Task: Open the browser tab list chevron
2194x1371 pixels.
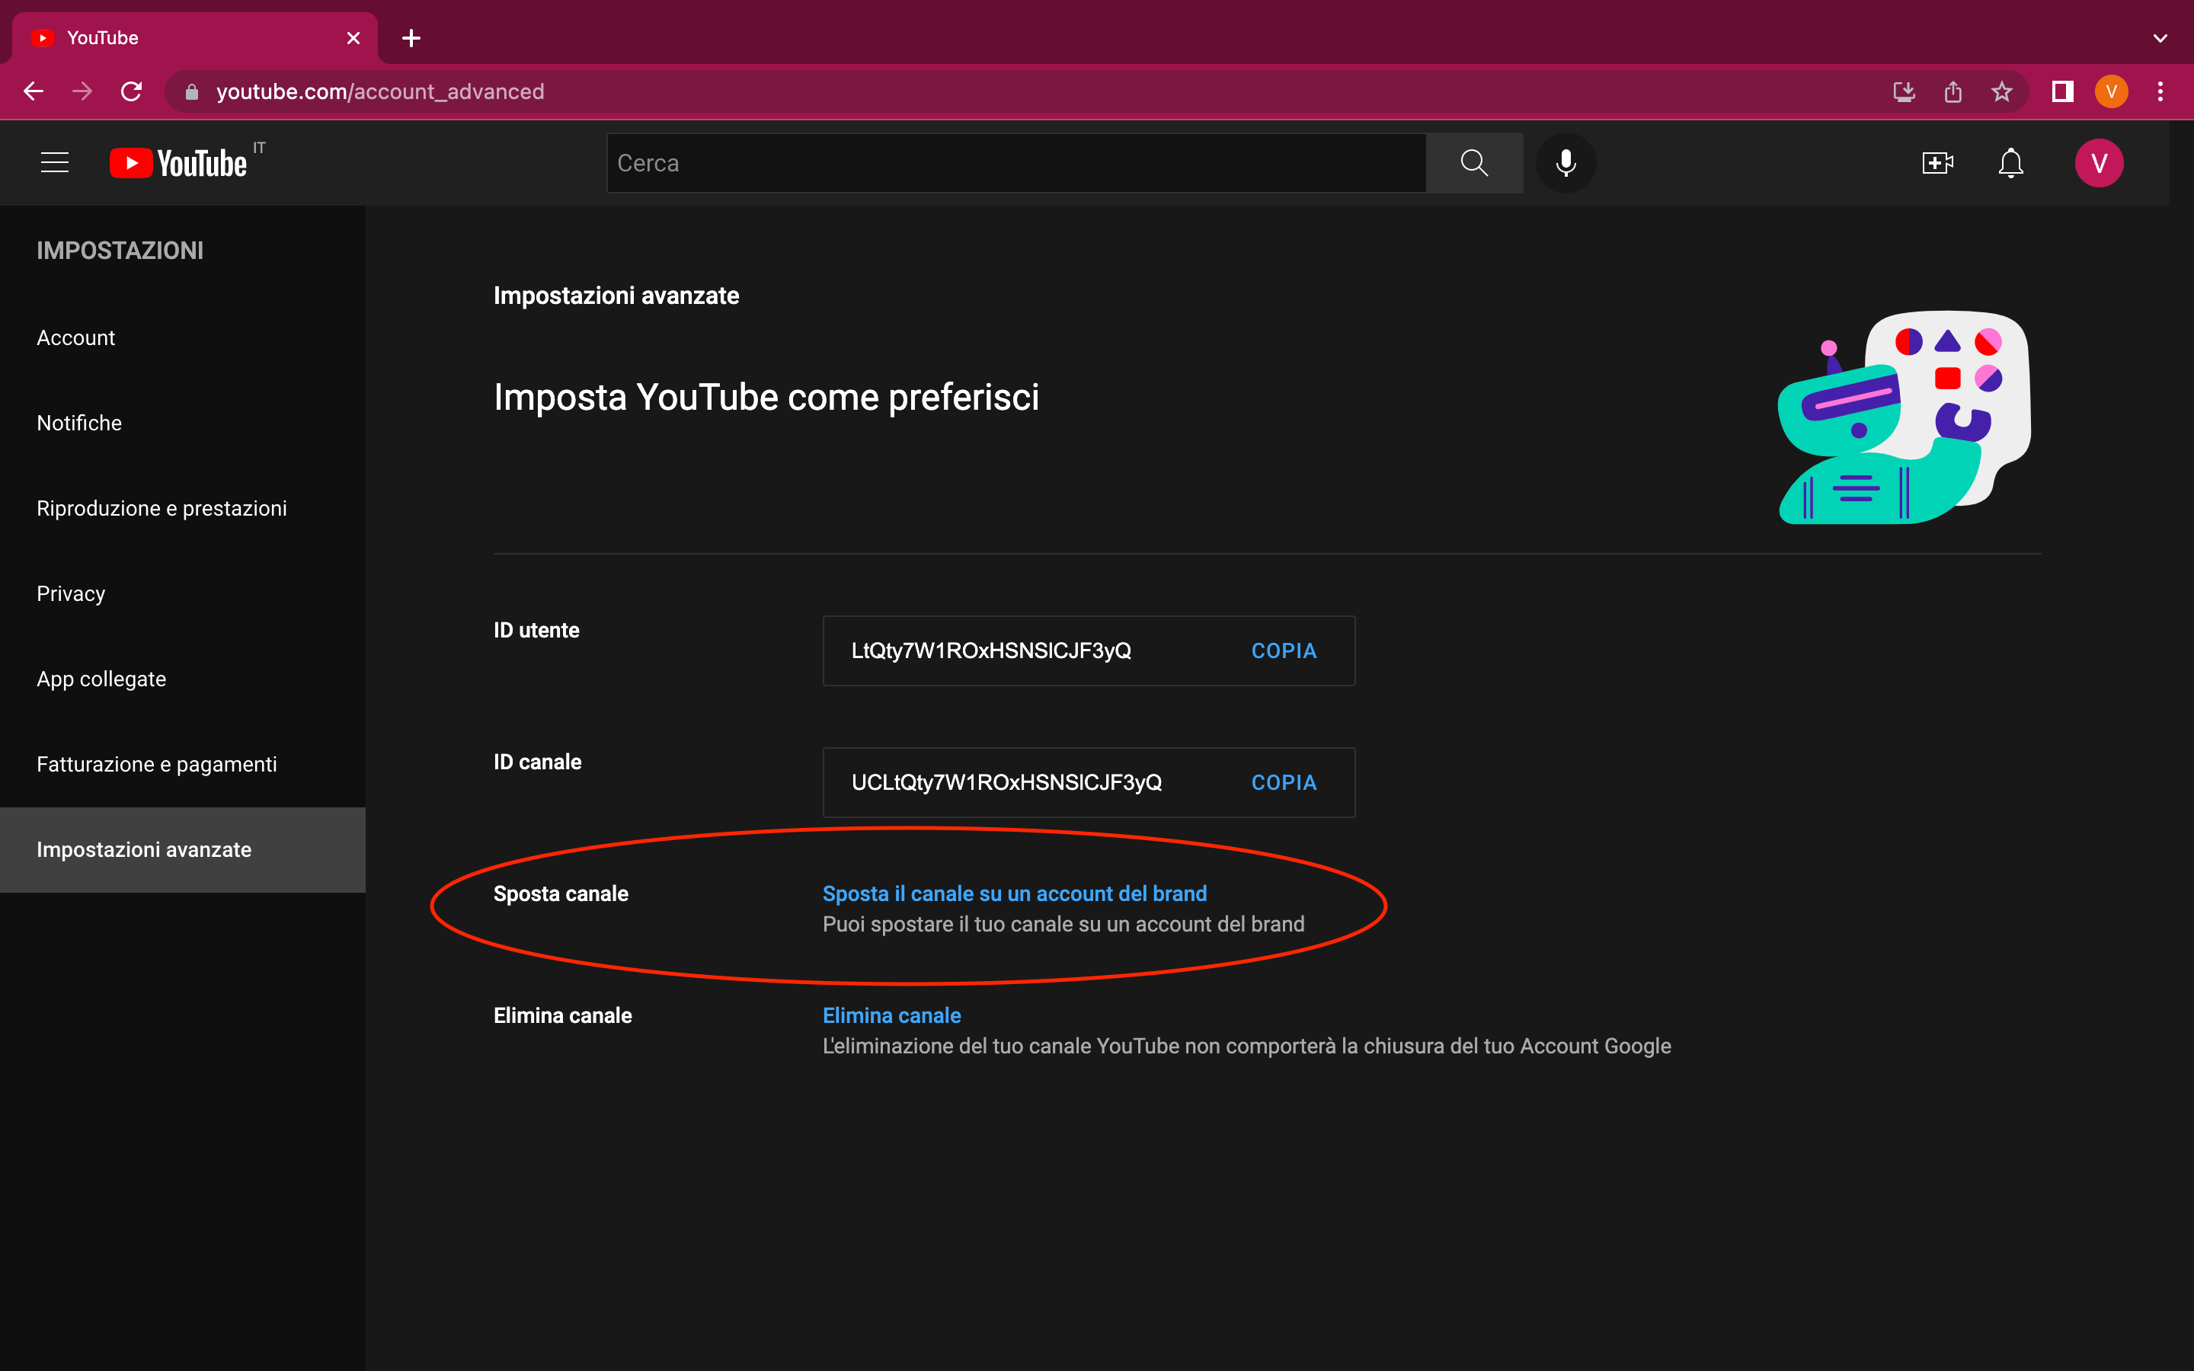Action: tap(2160, 38)
